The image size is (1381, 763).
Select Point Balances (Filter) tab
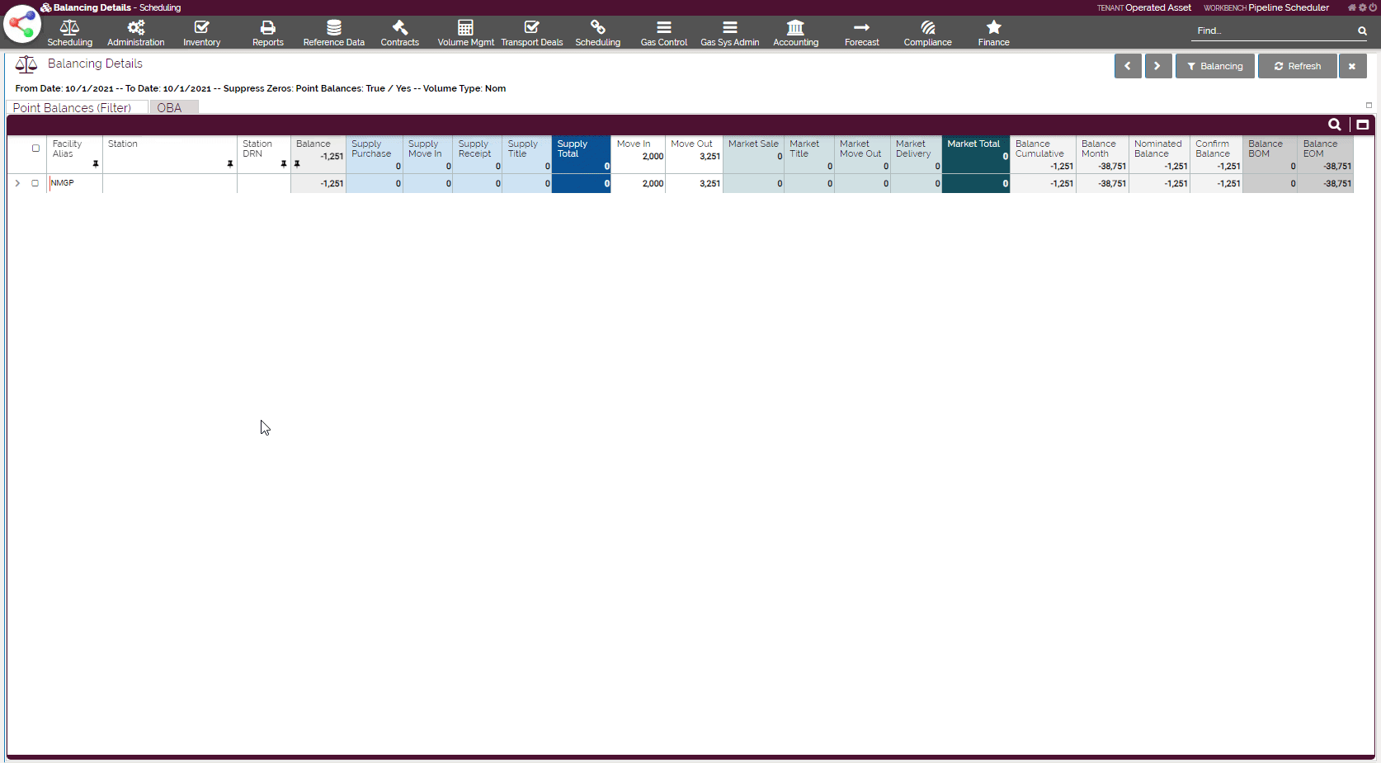click(73, 108)
